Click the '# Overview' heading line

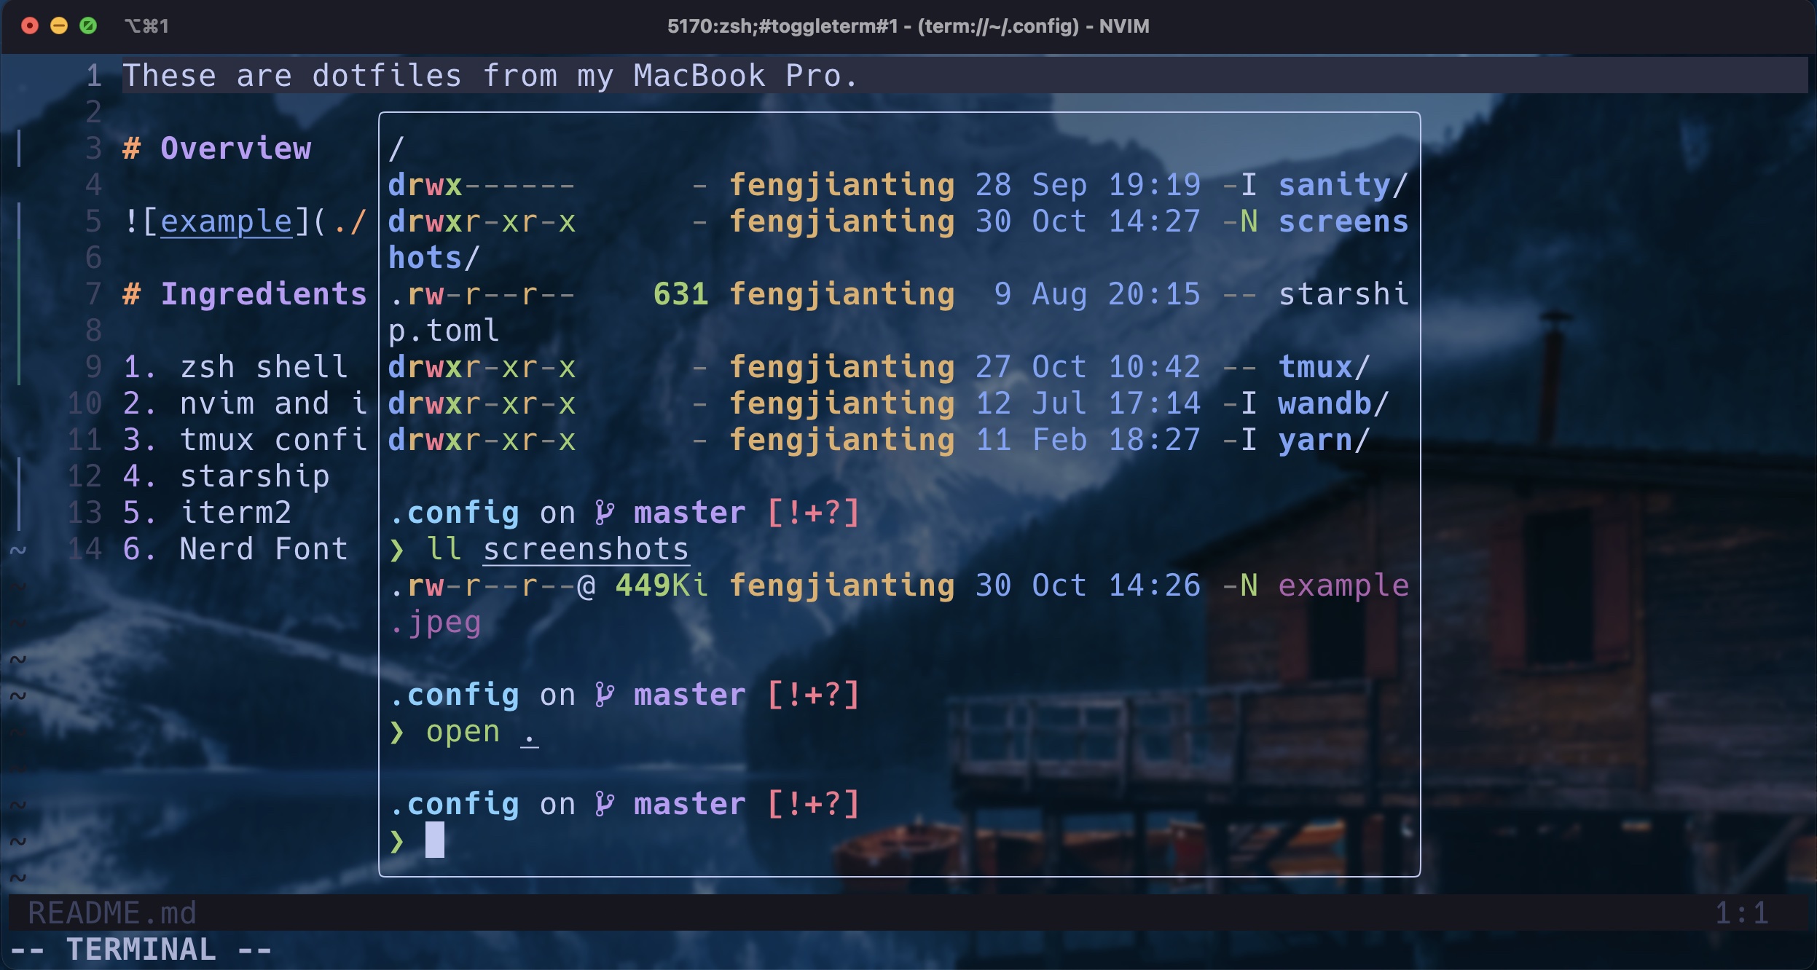click(217, 149)
